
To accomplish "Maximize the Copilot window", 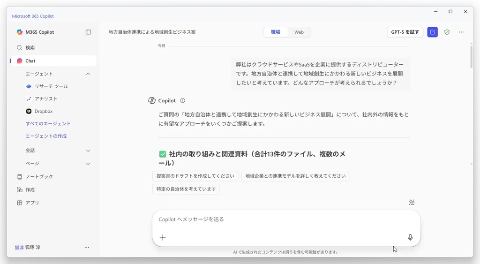I will (x=450, y=12).
